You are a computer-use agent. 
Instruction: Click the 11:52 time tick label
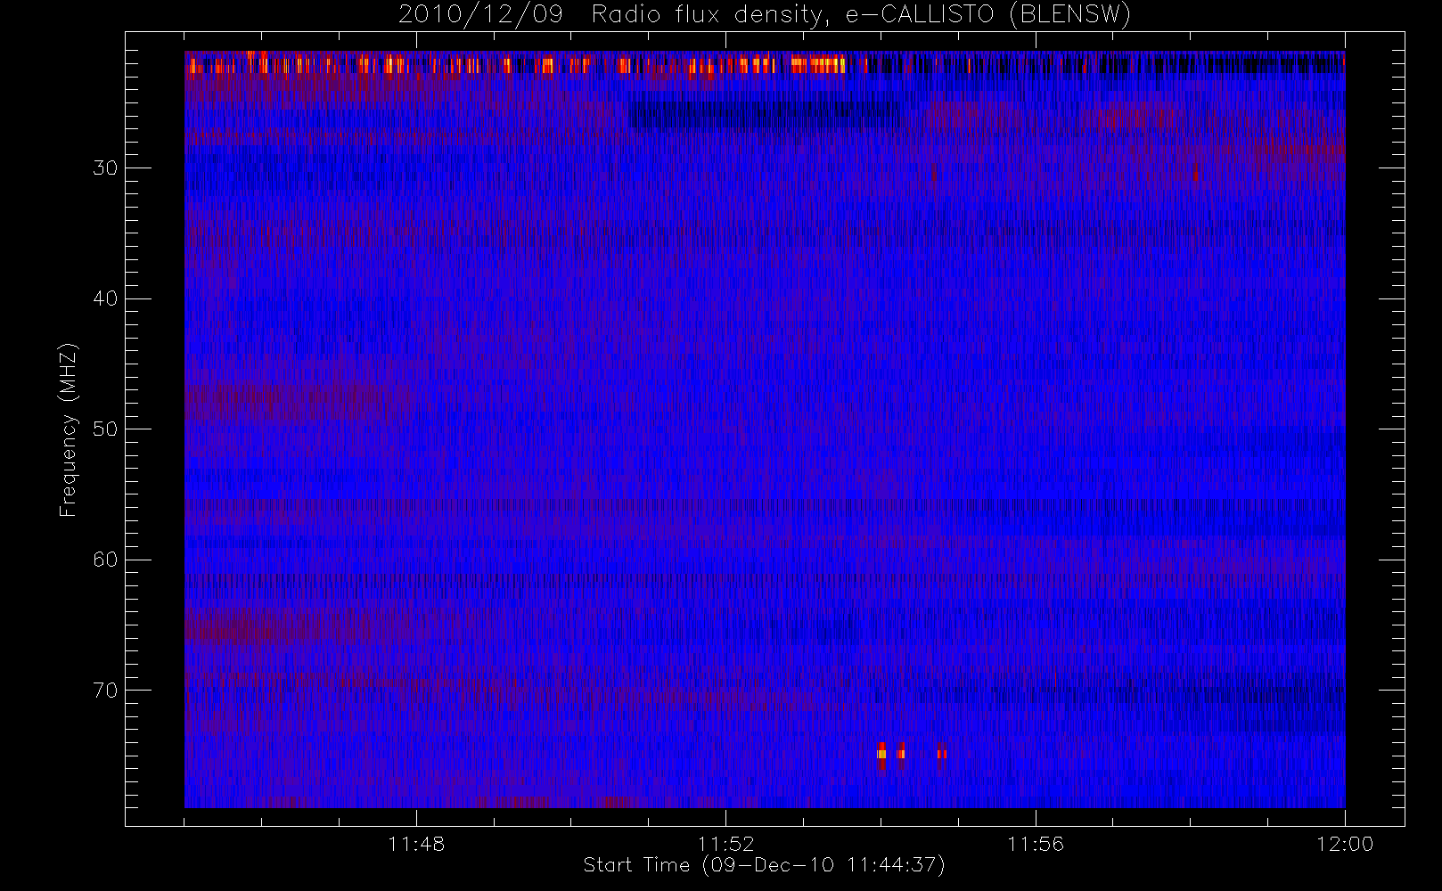pyautogui.click(x=725, y=844)
